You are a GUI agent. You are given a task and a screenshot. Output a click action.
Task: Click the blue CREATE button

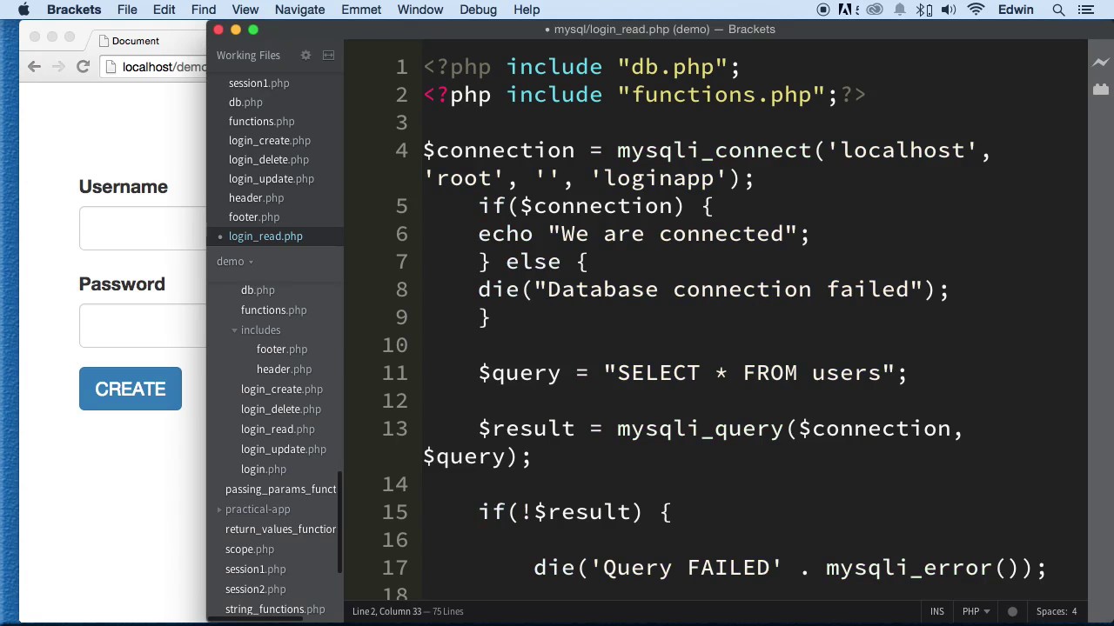click(131, 389)
